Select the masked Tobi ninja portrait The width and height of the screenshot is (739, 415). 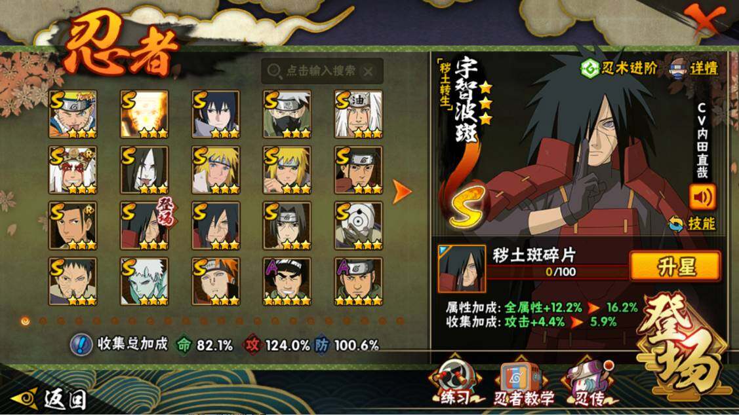[359, 226]
